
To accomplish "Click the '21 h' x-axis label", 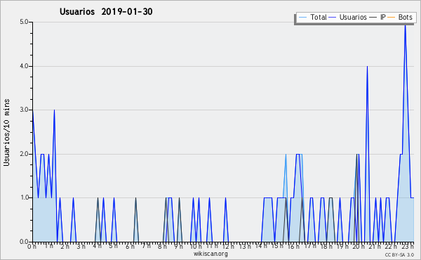I will pos(375,247).
